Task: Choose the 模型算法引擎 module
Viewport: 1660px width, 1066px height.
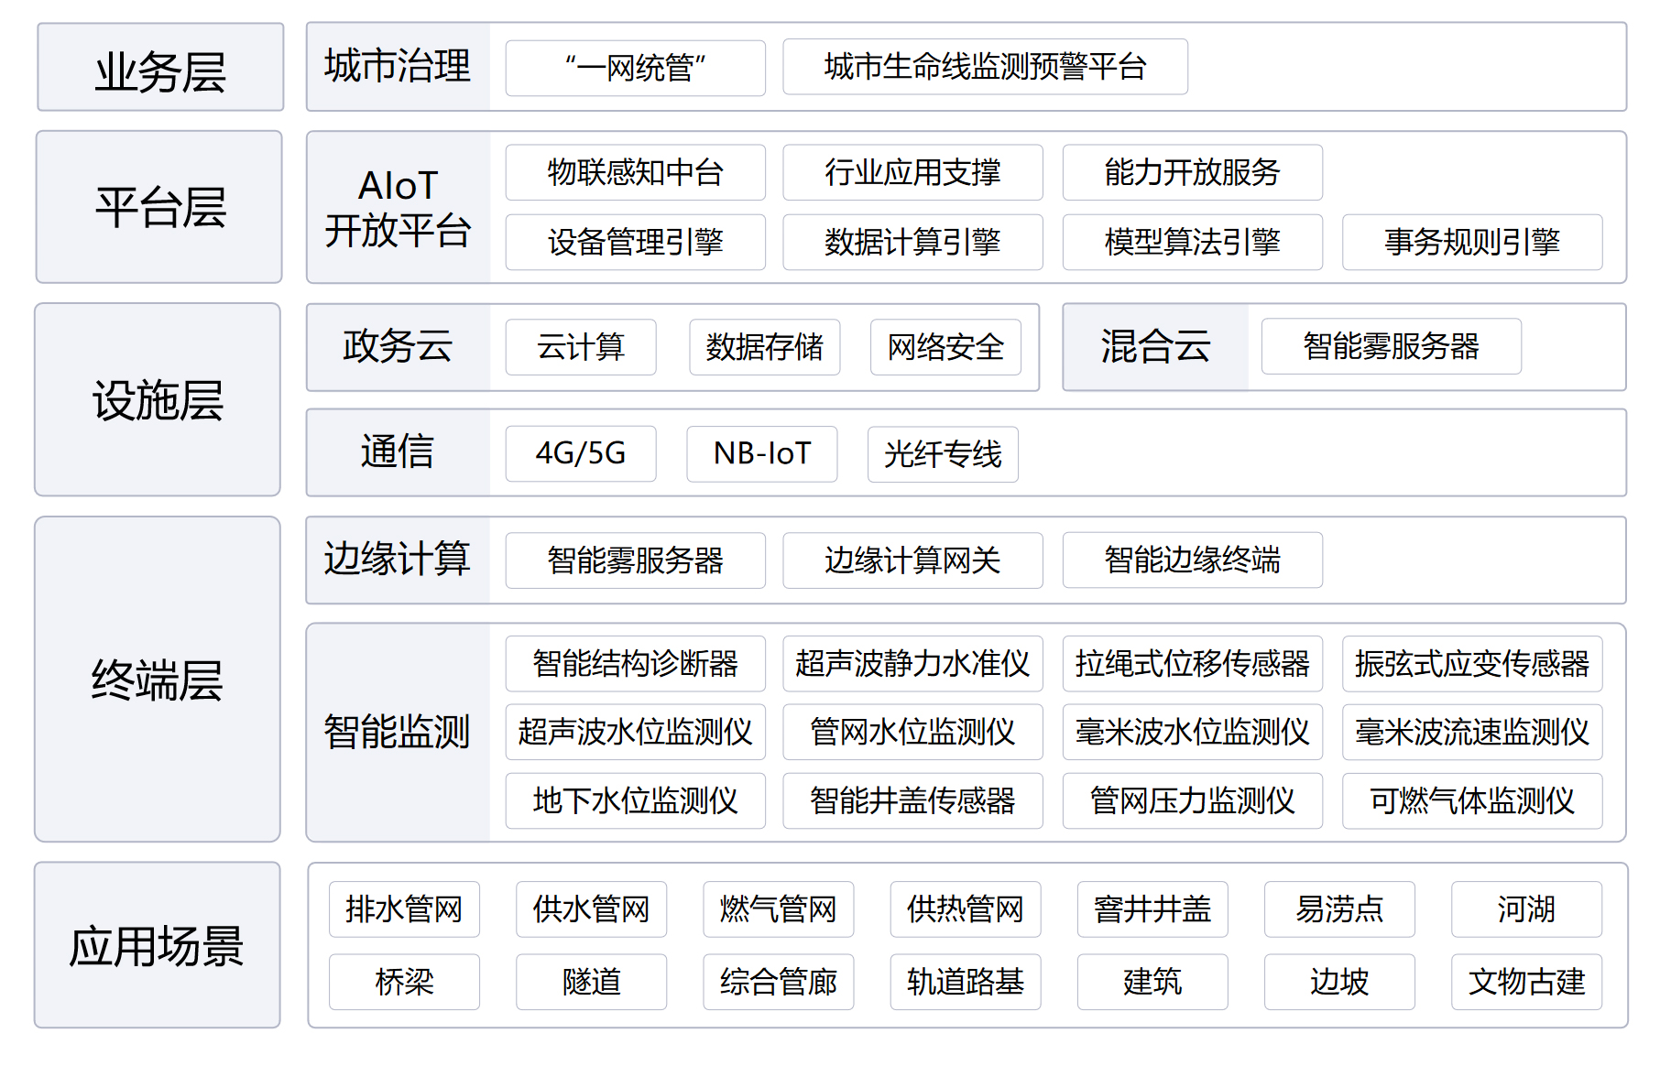Action: [1192, 242]
